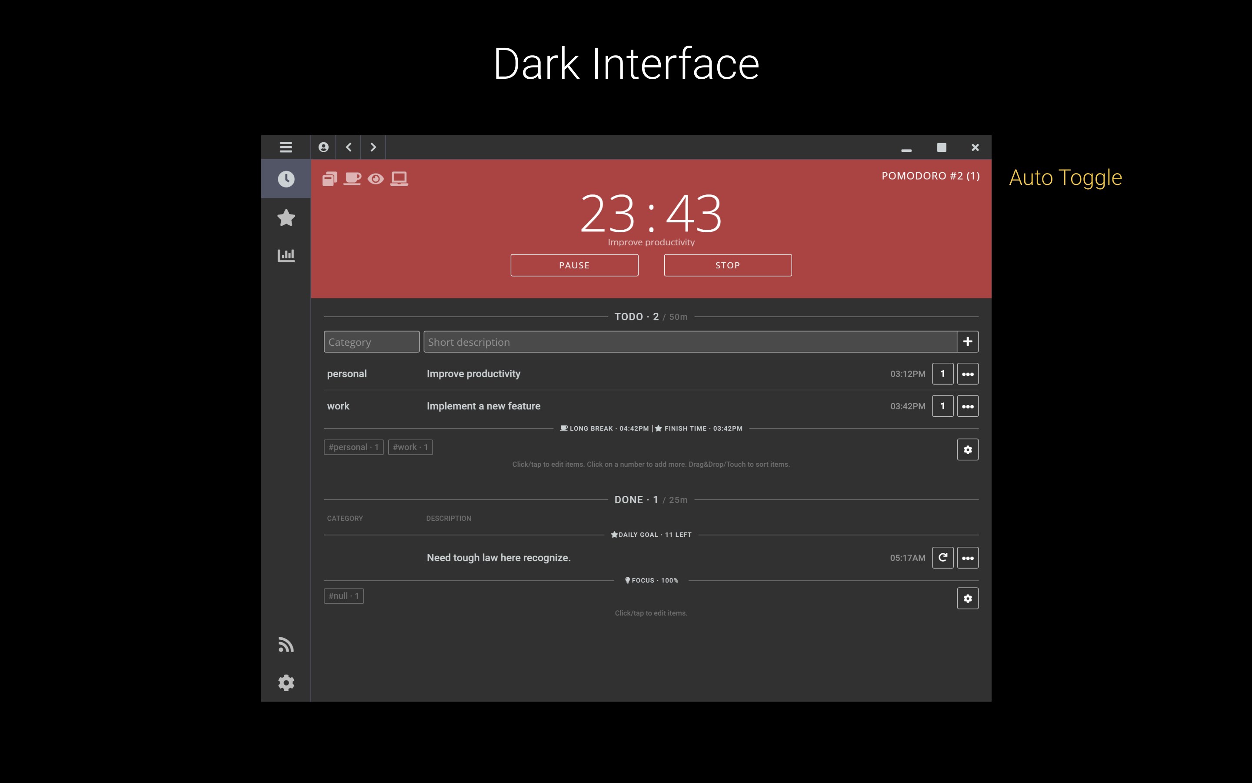The width and height of the screenshot is (1252, 783).
Task: Open the user account icon
Action: pyautogui.click(x=323, y=147)
